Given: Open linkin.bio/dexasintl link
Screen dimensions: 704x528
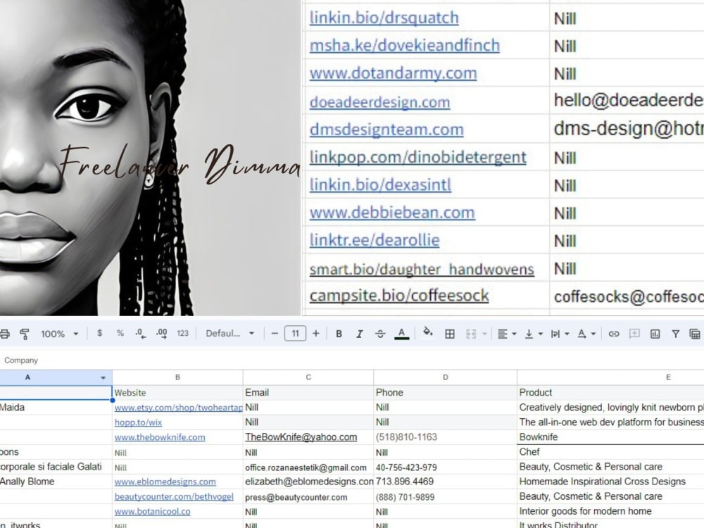Looking at the screenshot, I should pos(380,184).
